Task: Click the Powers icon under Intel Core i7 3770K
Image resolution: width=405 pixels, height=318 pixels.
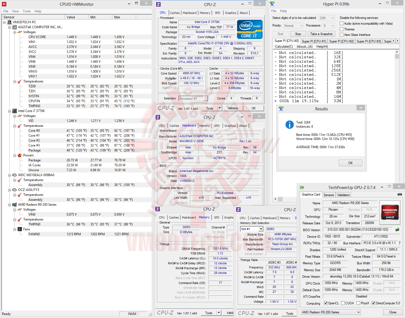Action: (20, 155)
